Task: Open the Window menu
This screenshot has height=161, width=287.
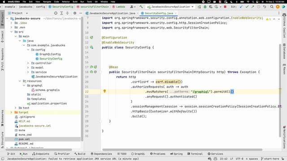Action: 104,2
